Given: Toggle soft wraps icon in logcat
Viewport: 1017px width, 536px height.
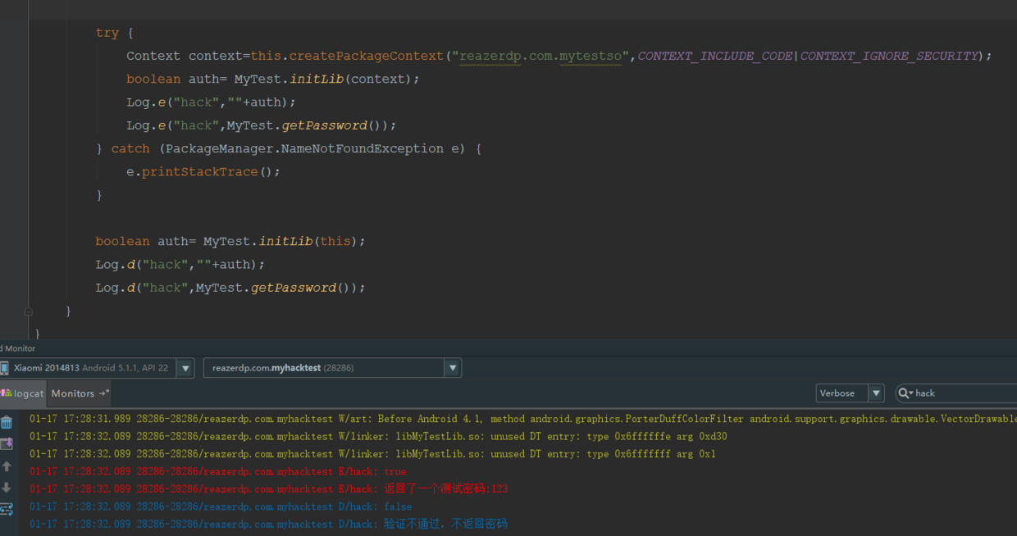Looking at the screenshot, I should (x=7, y=509).
